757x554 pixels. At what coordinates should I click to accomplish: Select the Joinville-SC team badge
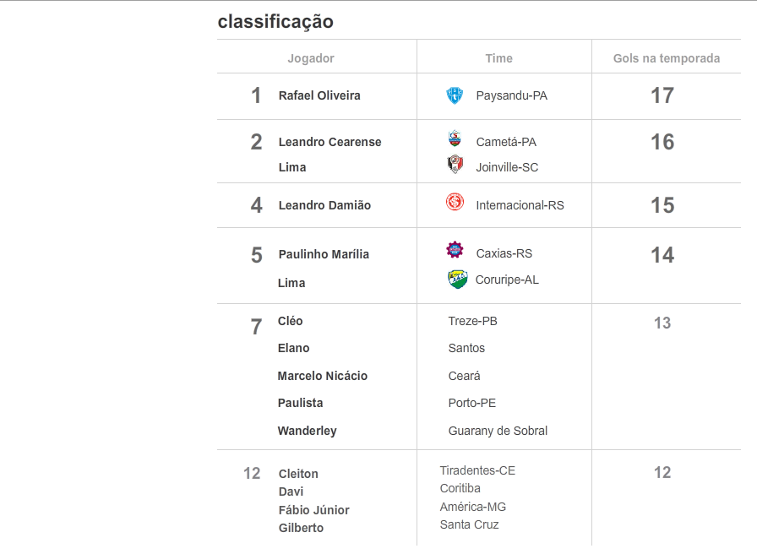coord(455,164)
